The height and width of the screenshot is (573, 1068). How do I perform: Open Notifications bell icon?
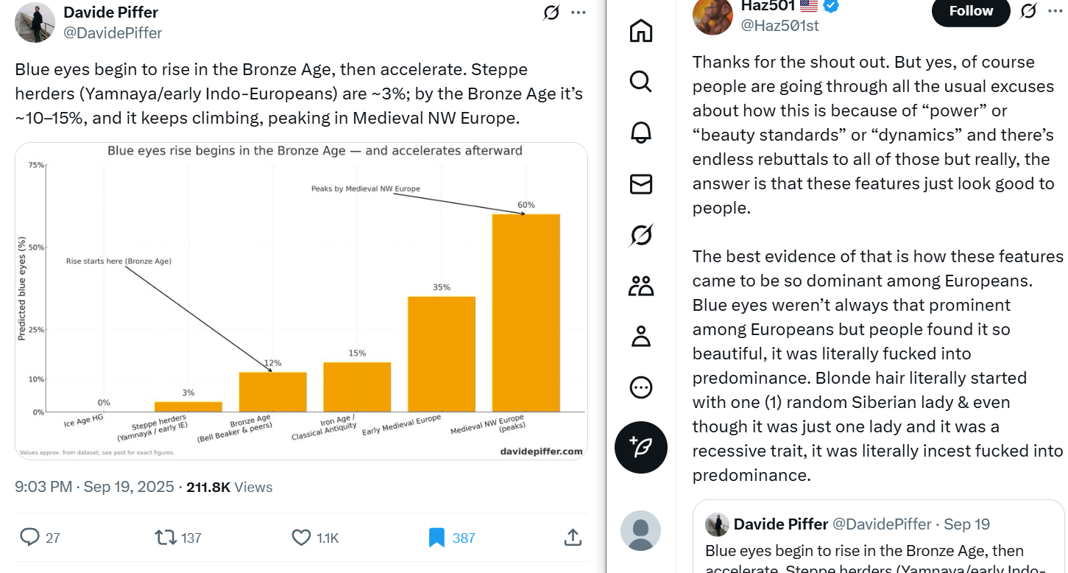point(641,133)
